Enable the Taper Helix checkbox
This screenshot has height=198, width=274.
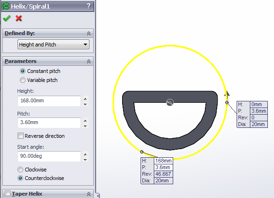click(8, 193)
